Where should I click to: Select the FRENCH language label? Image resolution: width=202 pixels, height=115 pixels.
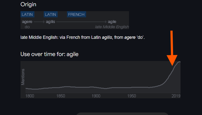click(76, 14)
